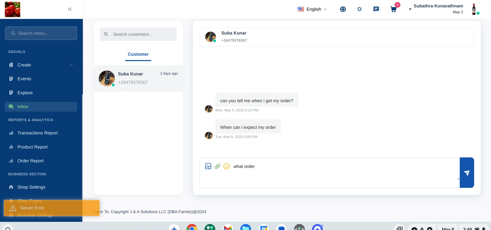Image resolution: width=491 pixels, height=230 pixels.
Task: Click the globe icon in top bar
Action: pyautogui.click(x=343, y=9)
